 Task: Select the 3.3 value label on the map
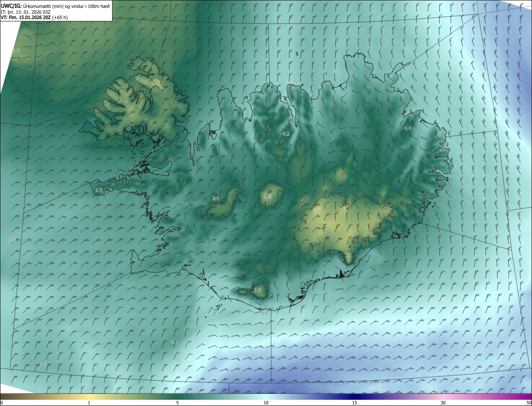click(16, 50)
